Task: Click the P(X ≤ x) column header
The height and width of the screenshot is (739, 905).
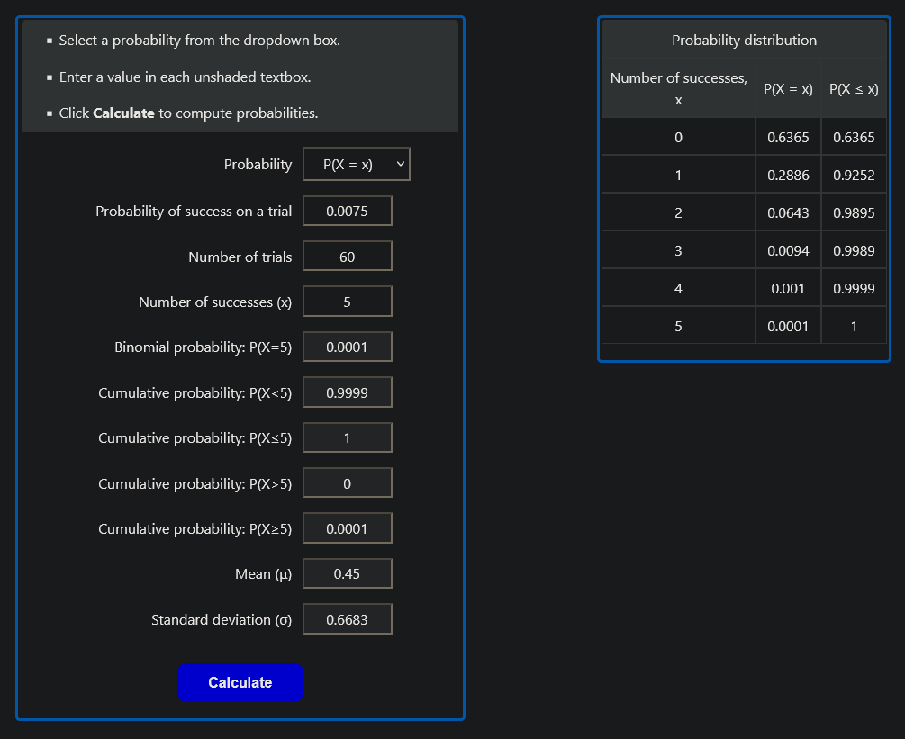Action: pos(854,89)
